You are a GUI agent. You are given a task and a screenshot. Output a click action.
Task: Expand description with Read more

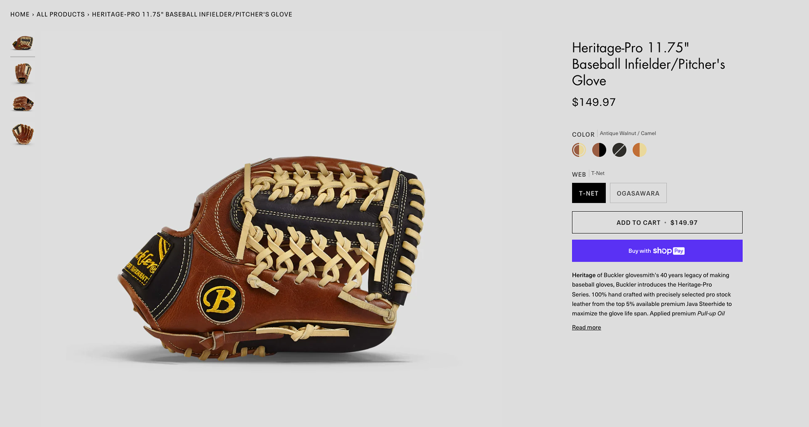click(586, 327)
